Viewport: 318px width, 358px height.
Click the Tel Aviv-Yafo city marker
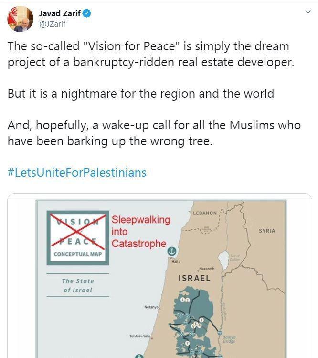click(140, 336)
